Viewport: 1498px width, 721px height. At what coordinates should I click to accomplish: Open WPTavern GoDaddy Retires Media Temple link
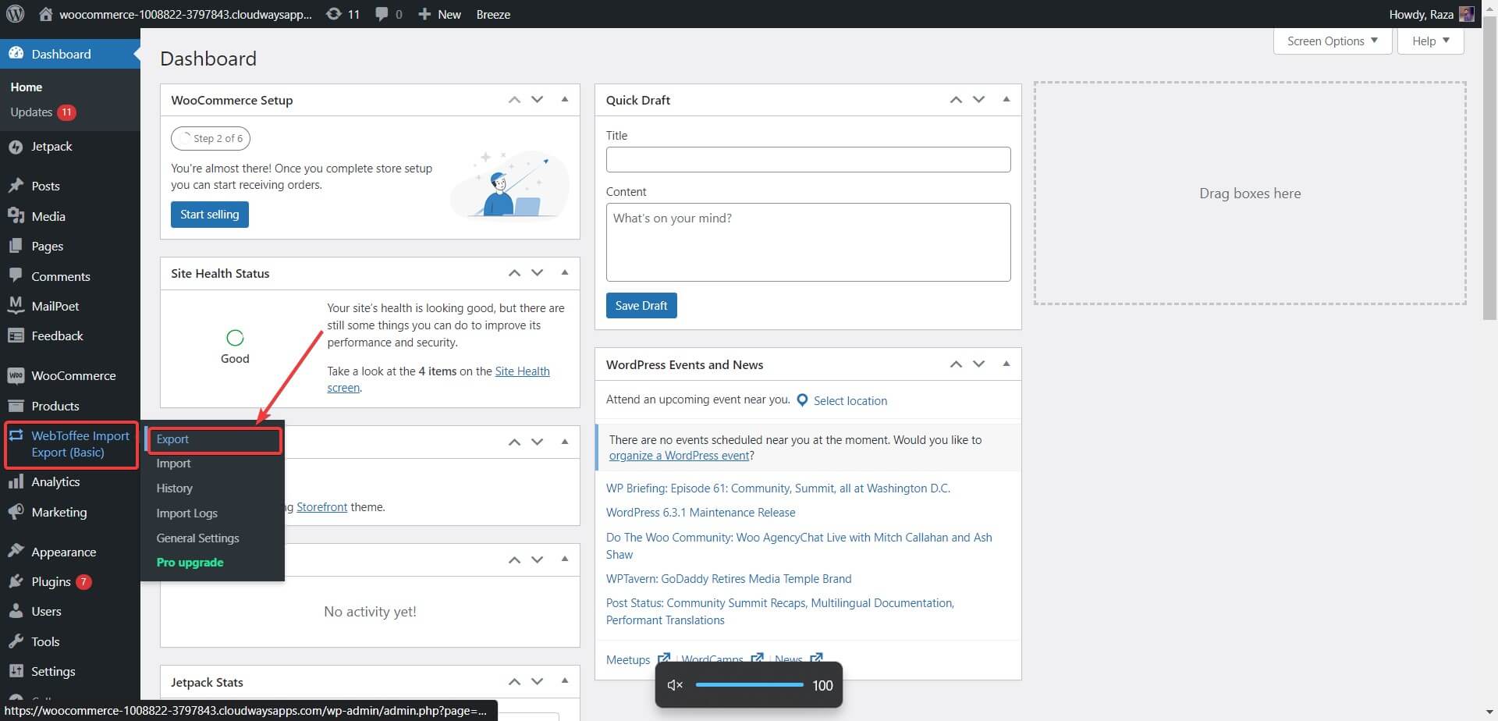(x=729, y=579)
